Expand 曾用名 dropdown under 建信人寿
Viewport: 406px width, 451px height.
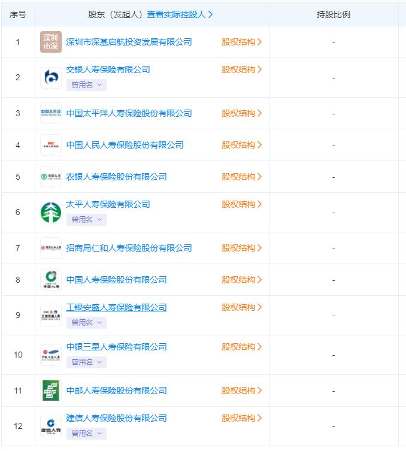click(86, 434)
